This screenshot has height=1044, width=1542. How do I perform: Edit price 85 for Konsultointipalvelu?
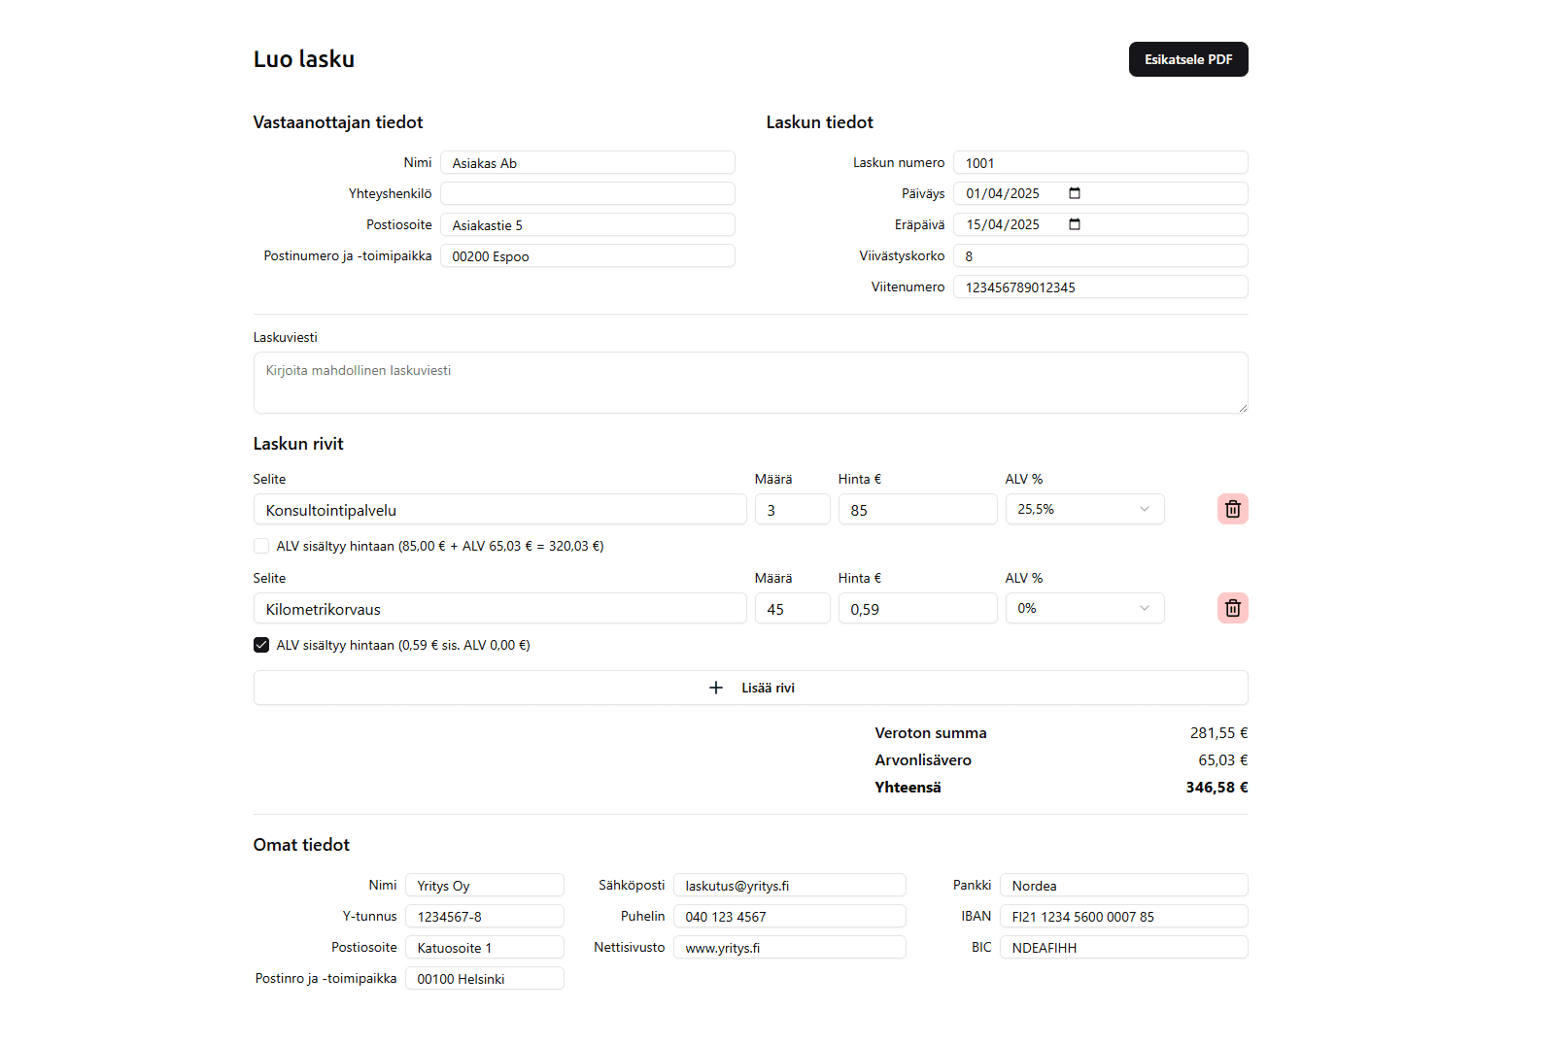pyautogui.click(x=918, y=509)
